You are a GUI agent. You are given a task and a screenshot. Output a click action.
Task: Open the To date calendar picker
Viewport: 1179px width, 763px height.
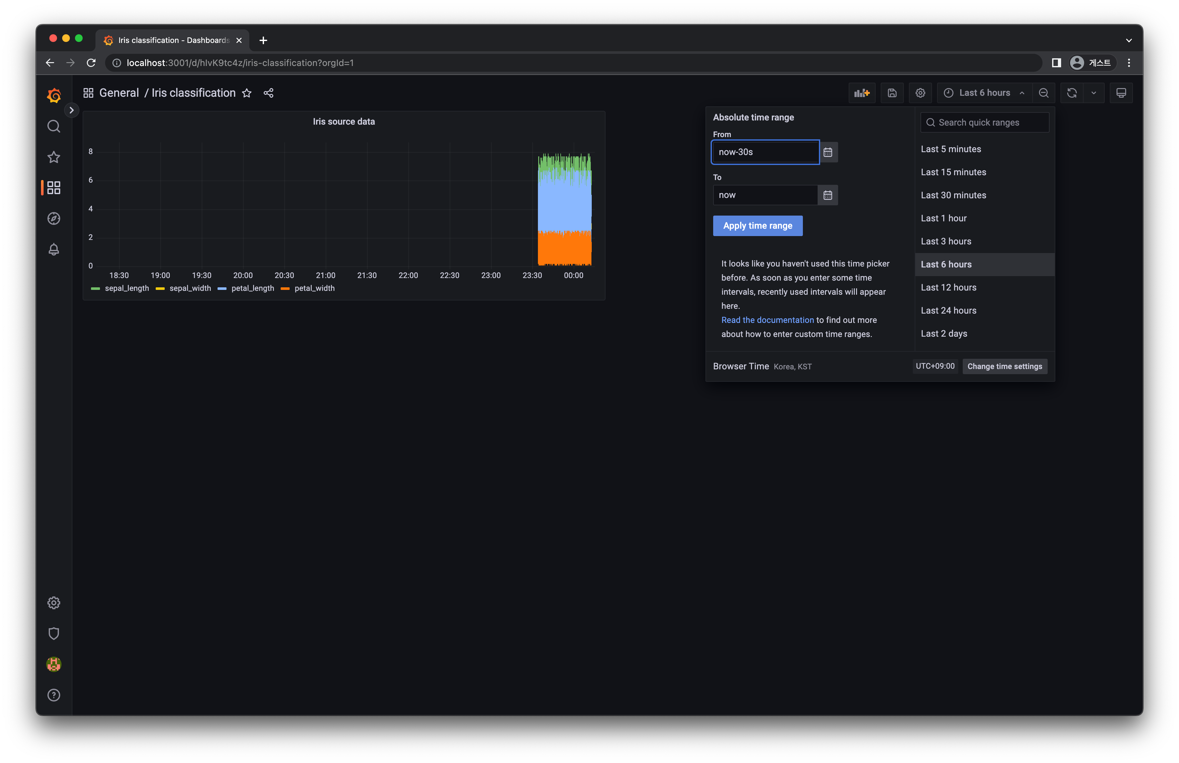pyautogui.click(x=828, y=195)
